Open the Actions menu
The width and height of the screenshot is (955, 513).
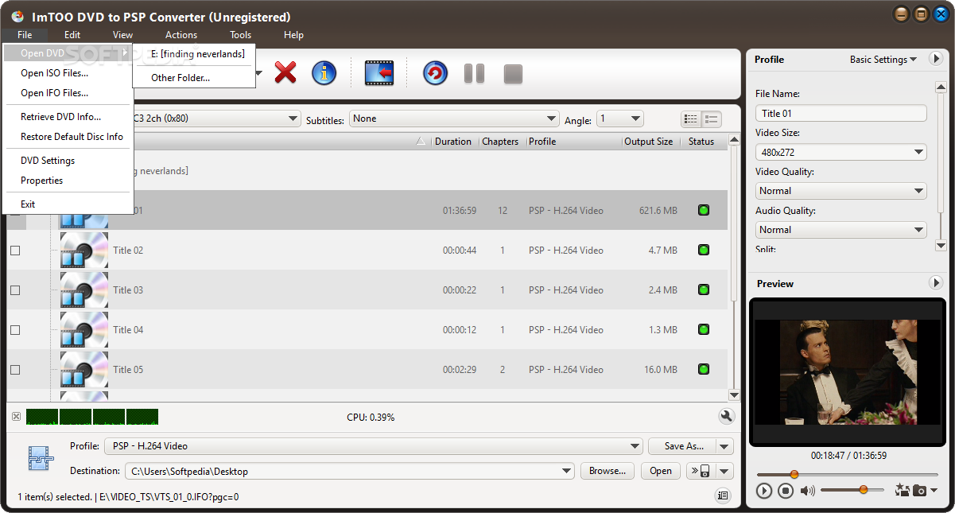coord(181,35)
